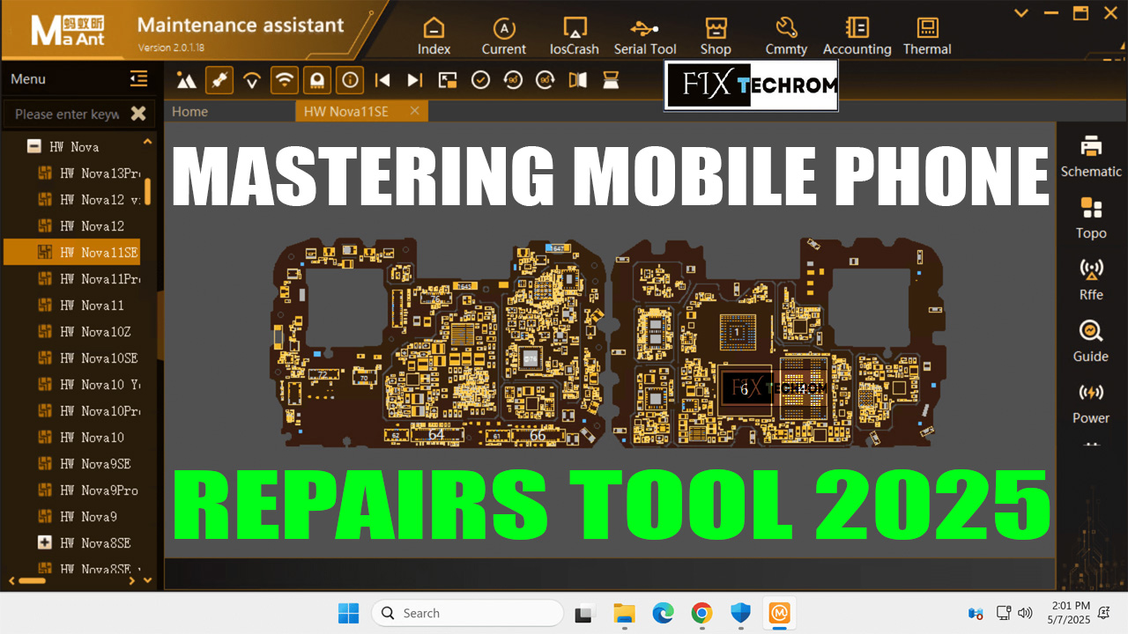Open the Power panel
This screenshot has width=1128, height=634.
[1091, 403]
